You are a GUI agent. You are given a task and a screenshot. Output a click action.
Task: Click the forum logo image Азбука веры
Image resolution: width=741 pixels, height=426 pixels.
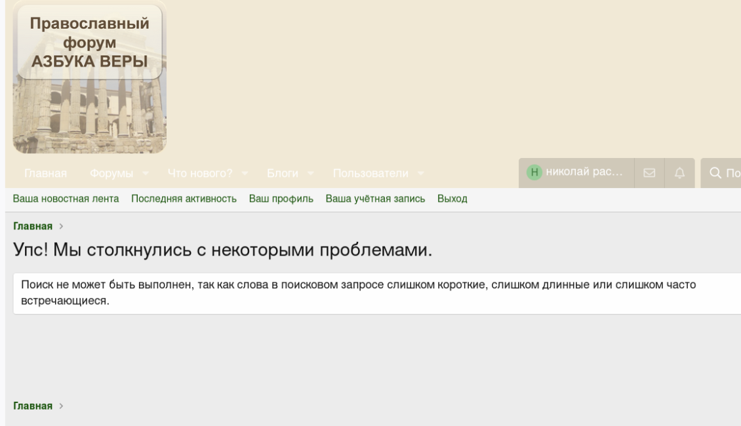89,77
